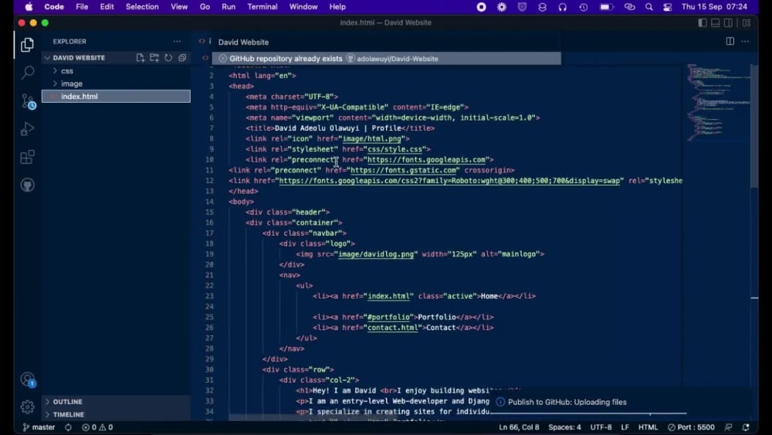
Task: Synchronize changes in status bar
Action: click(x=68, y=427)
